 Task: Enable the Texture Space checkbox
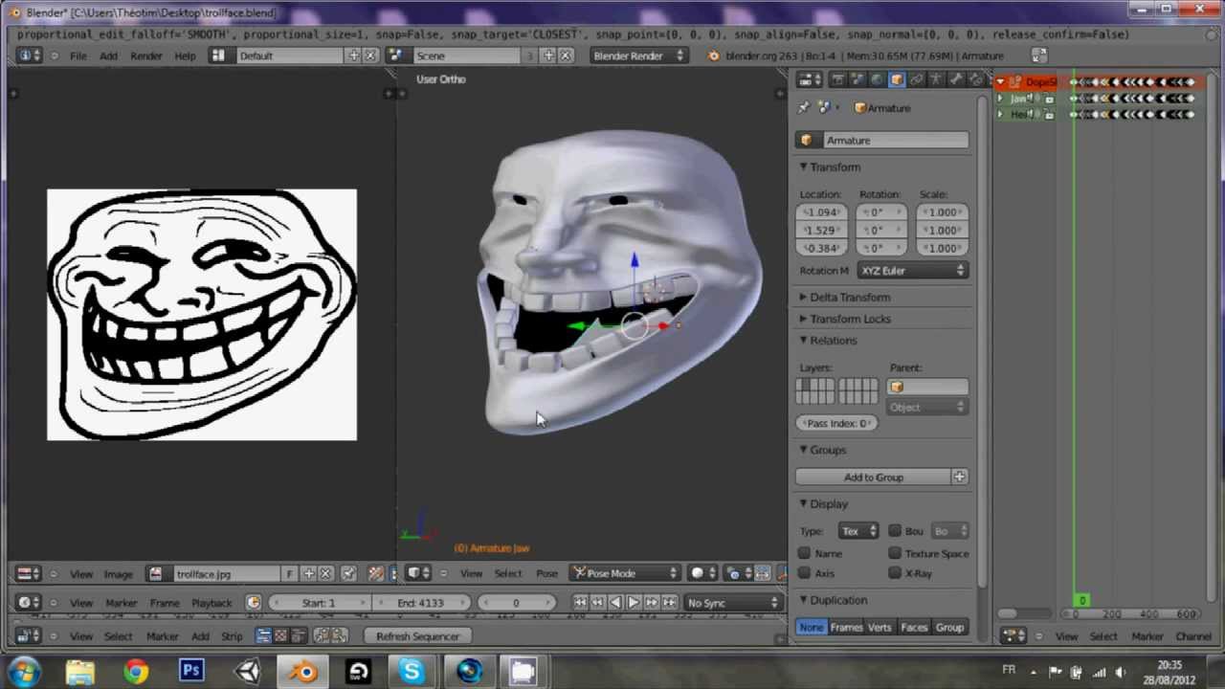(x=895, y=553)
